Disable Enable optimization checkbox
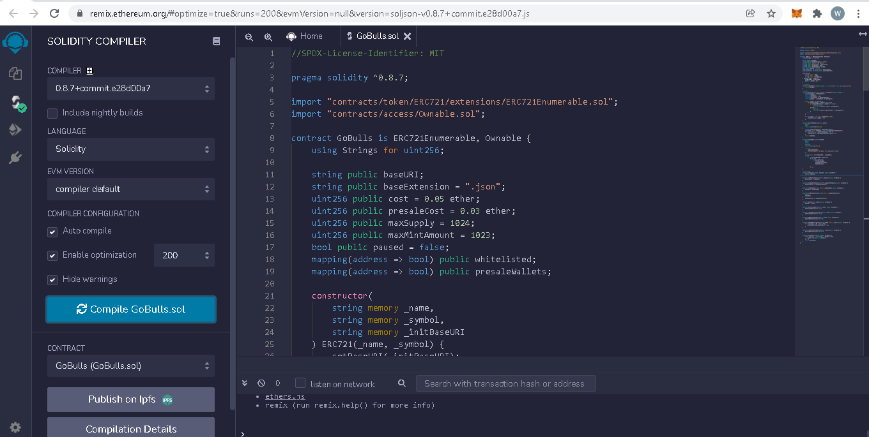Viewport: 869px width, 437px height. pos(52,255)
